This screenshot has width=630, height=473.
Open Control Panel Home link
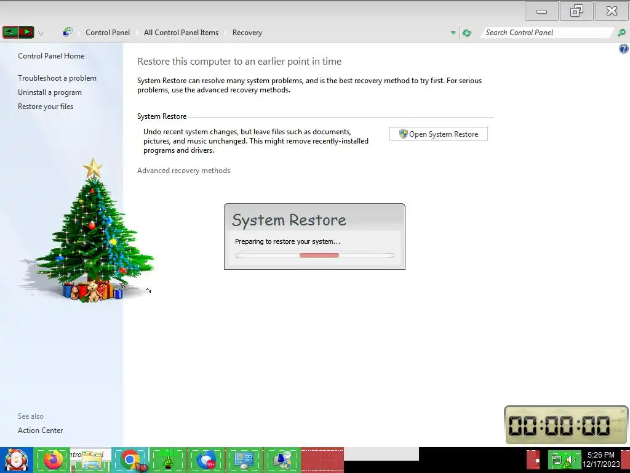51,56
